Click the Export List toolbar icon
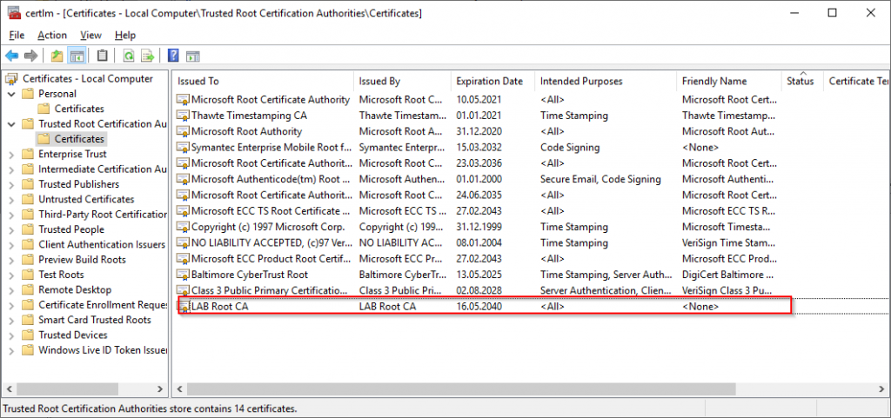Screen dimensions: 891x418 (x=148, y=56)
